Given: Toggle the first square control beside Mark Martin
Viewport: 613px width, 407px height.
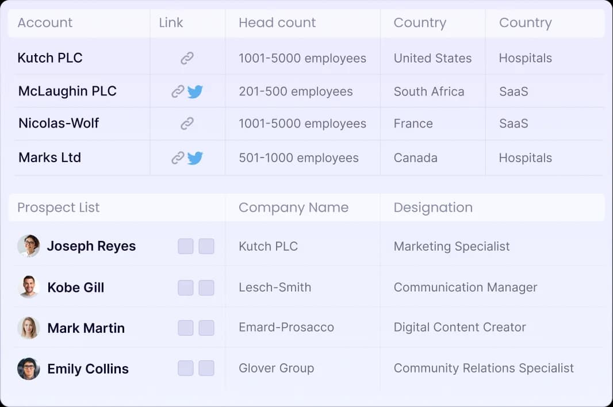Looking at the screenshot, I should 185,328.
